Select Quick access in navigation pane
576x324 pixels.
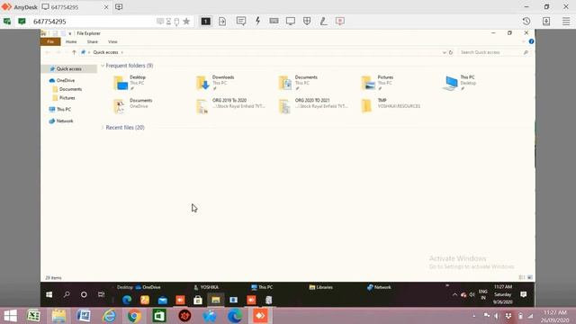pos(69,69)
